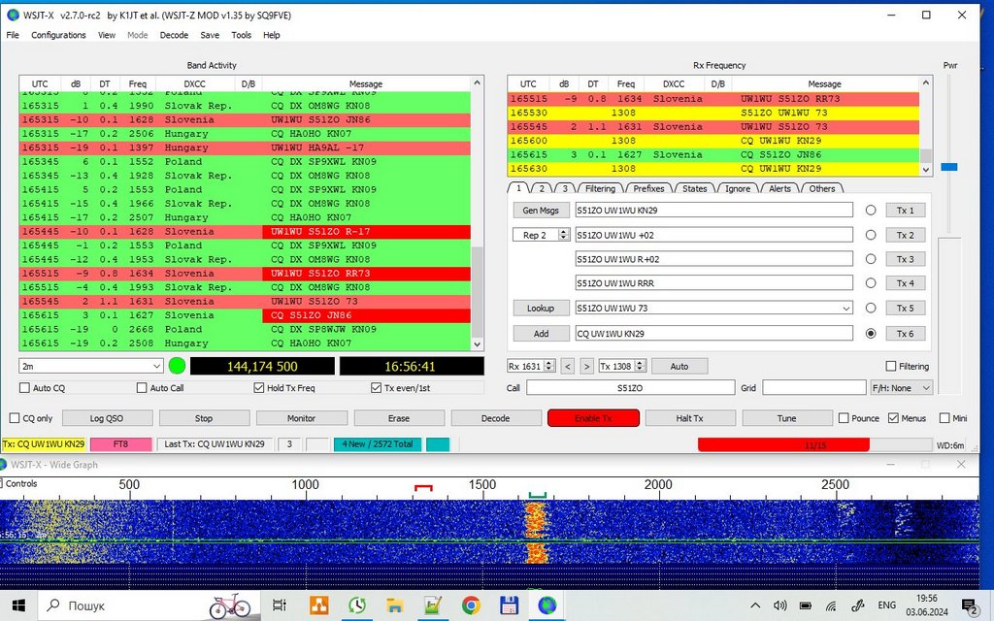
Task: Open the Tx 5 message dropdown
Action: [845, 309]
